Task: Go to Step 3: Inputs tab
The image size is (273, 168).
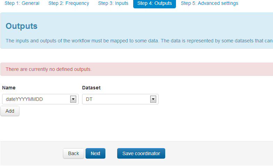Action: point(113,3)
